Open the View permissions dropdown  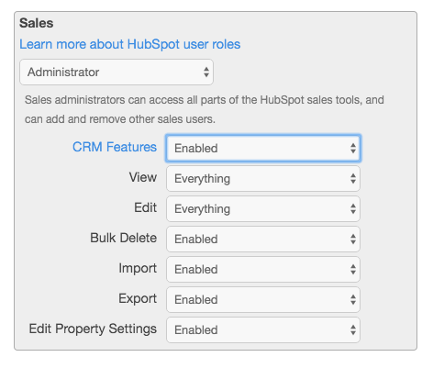point(263,178)
